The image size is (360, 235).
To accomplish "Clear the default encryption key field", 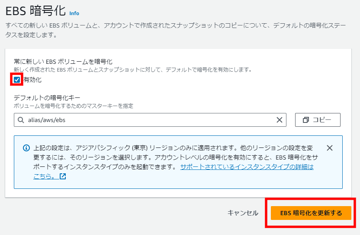I will (280, 120).
